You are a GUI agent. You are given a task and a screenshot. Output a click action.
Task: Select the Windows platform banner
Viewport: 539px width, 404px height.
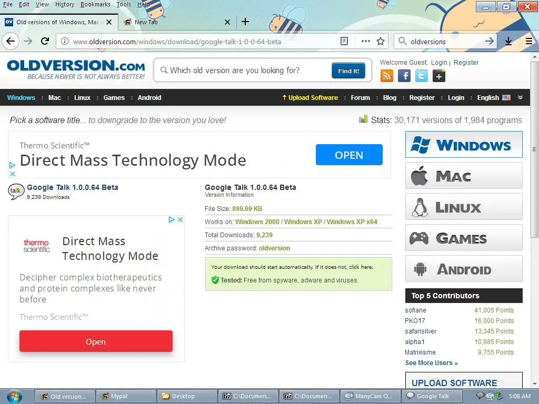(x=464, y=145)
